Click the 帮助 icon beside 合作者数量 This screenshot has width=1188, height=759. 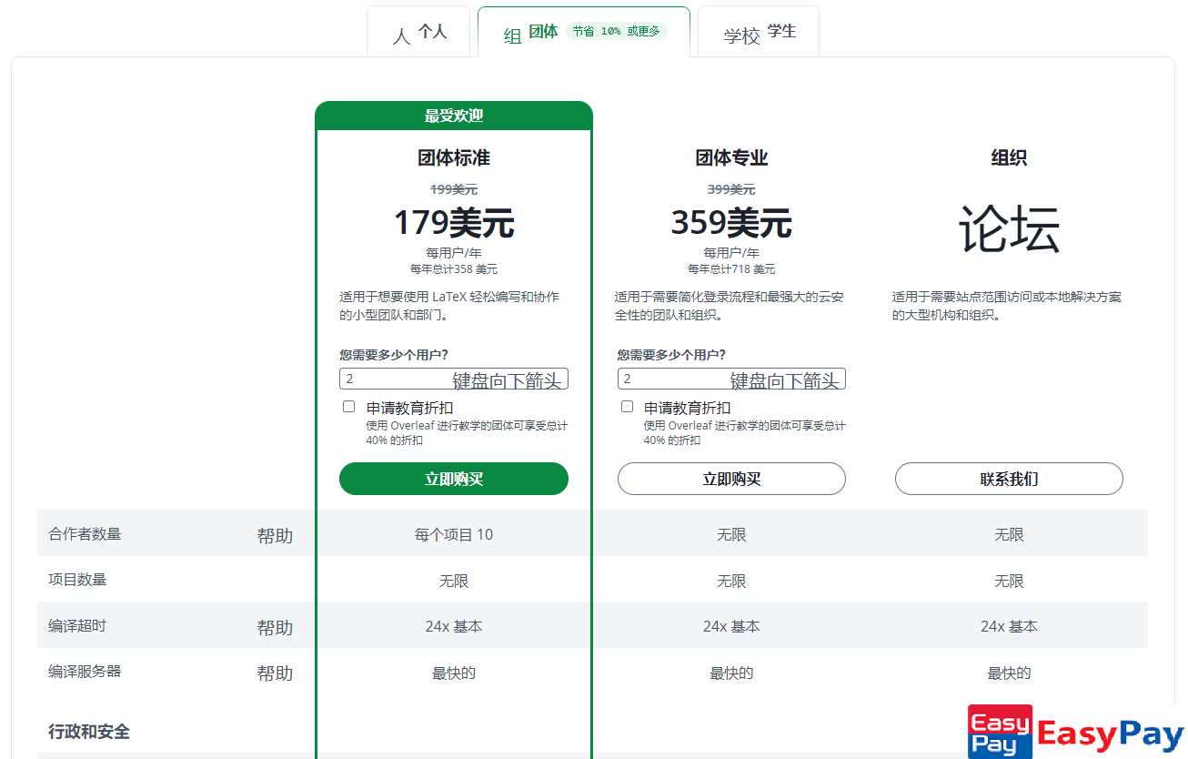click(275, 535)
